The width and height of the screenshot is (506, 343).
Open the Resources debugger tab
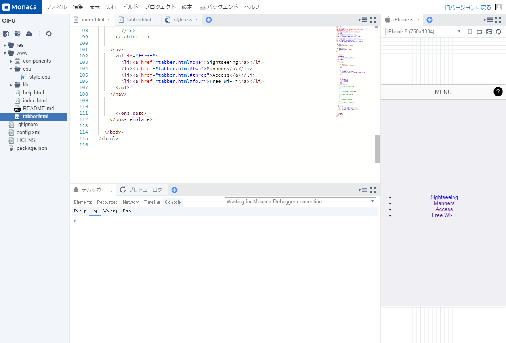pyautogui.click(x=107, y=202)
